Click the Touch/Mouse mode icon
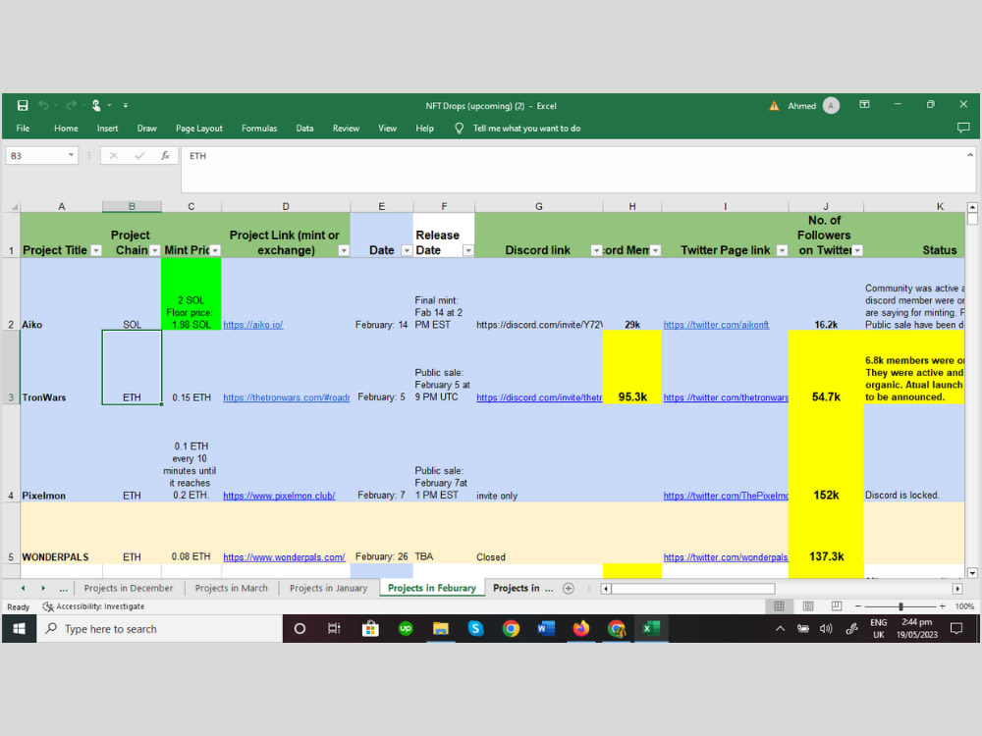 pyautogui.click(x=96, y=105)
